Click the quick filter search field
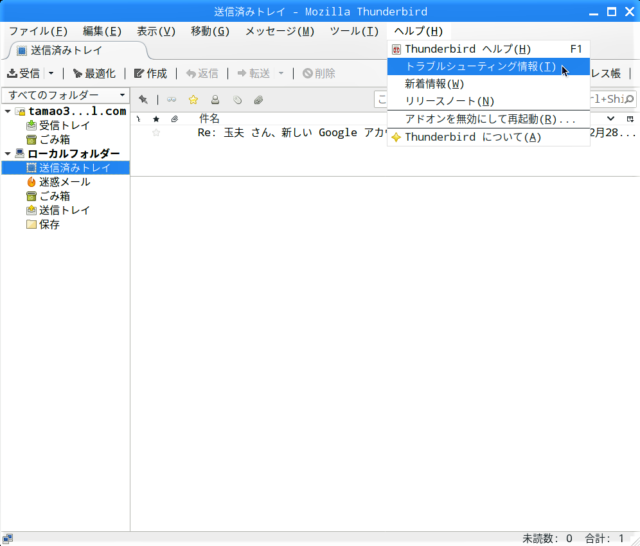Viewport: 640px width, 546px height. pos(505,99)
